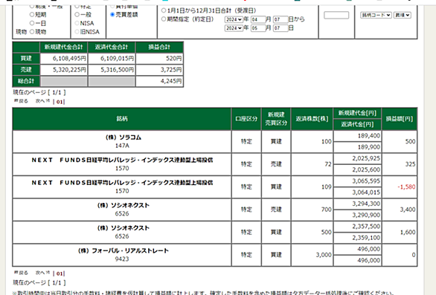Focus the empty stock code input box
Viewport: 436px width, 295px height.
[x=336, y=15]
